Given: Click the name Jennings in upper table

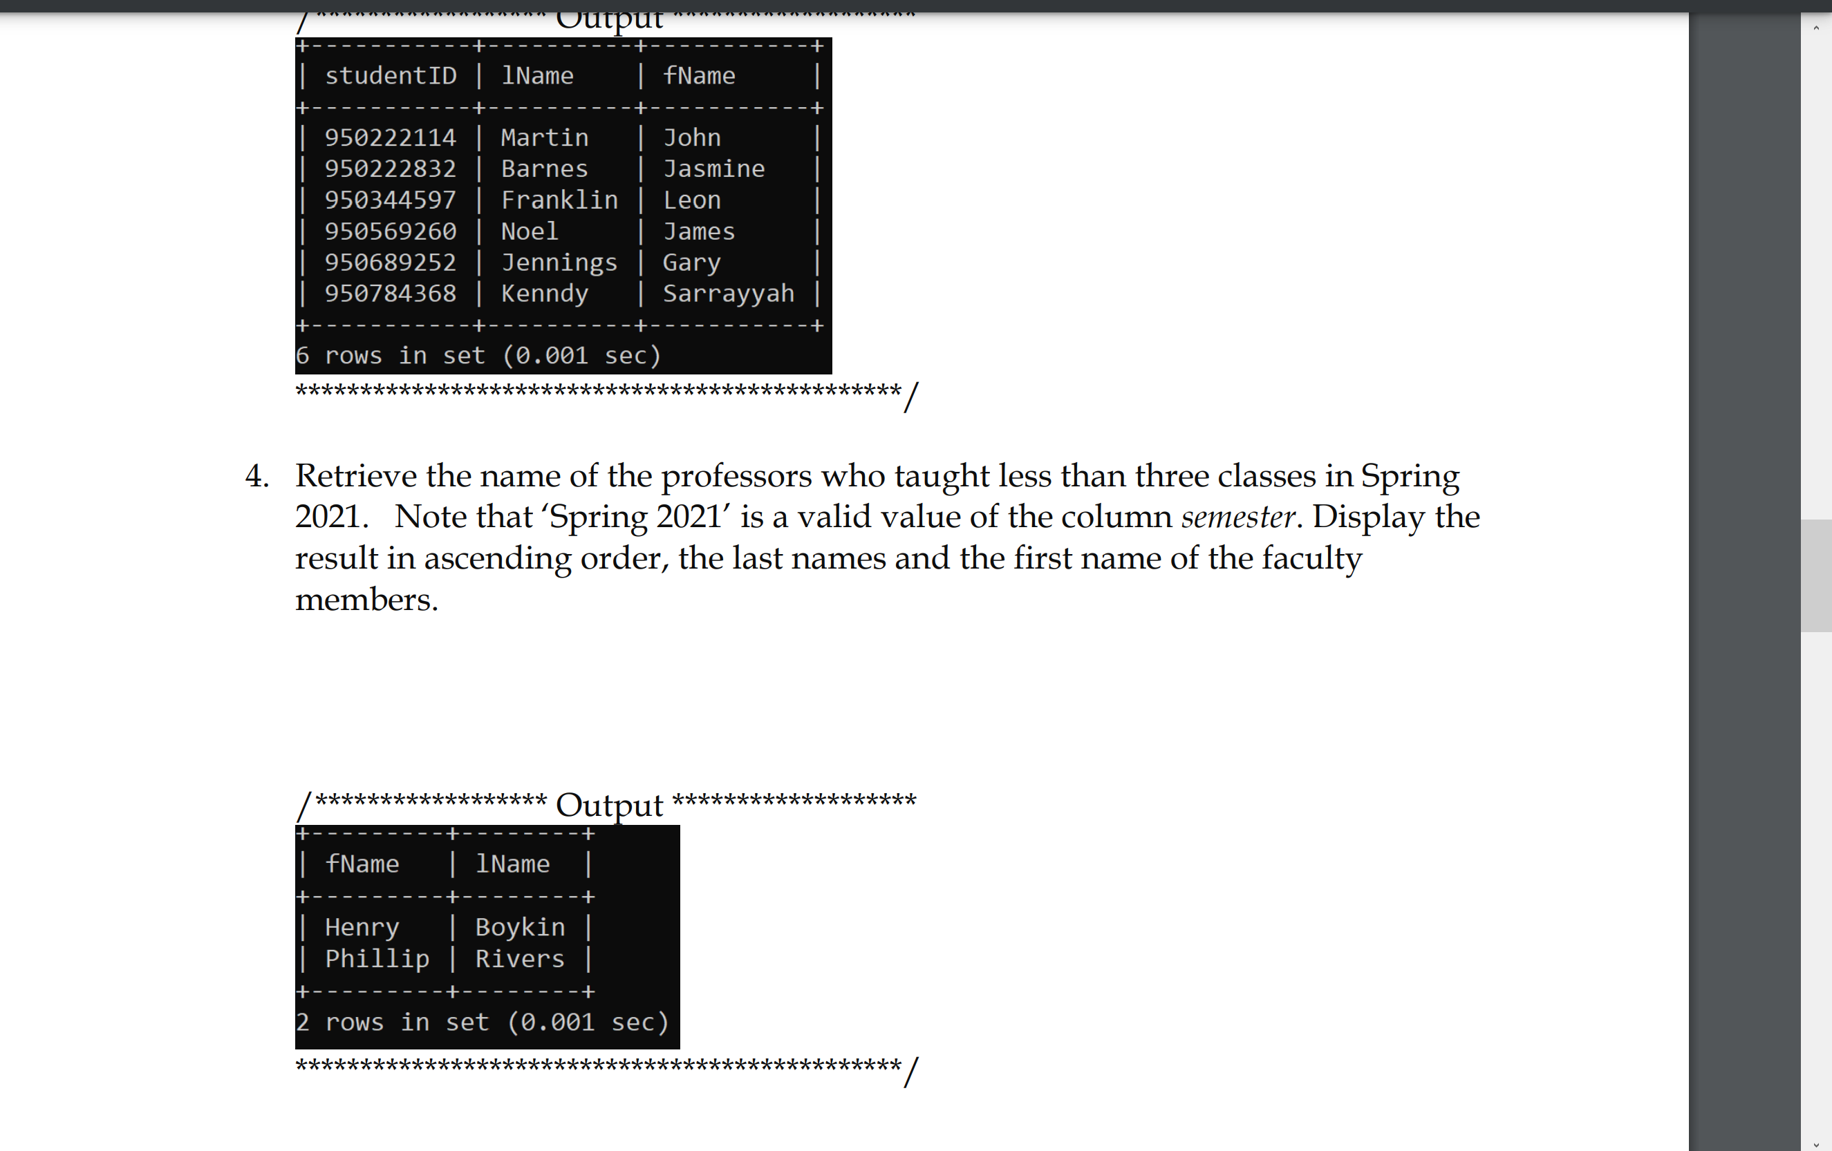Looking at the screenshot, I should [559, 263].
